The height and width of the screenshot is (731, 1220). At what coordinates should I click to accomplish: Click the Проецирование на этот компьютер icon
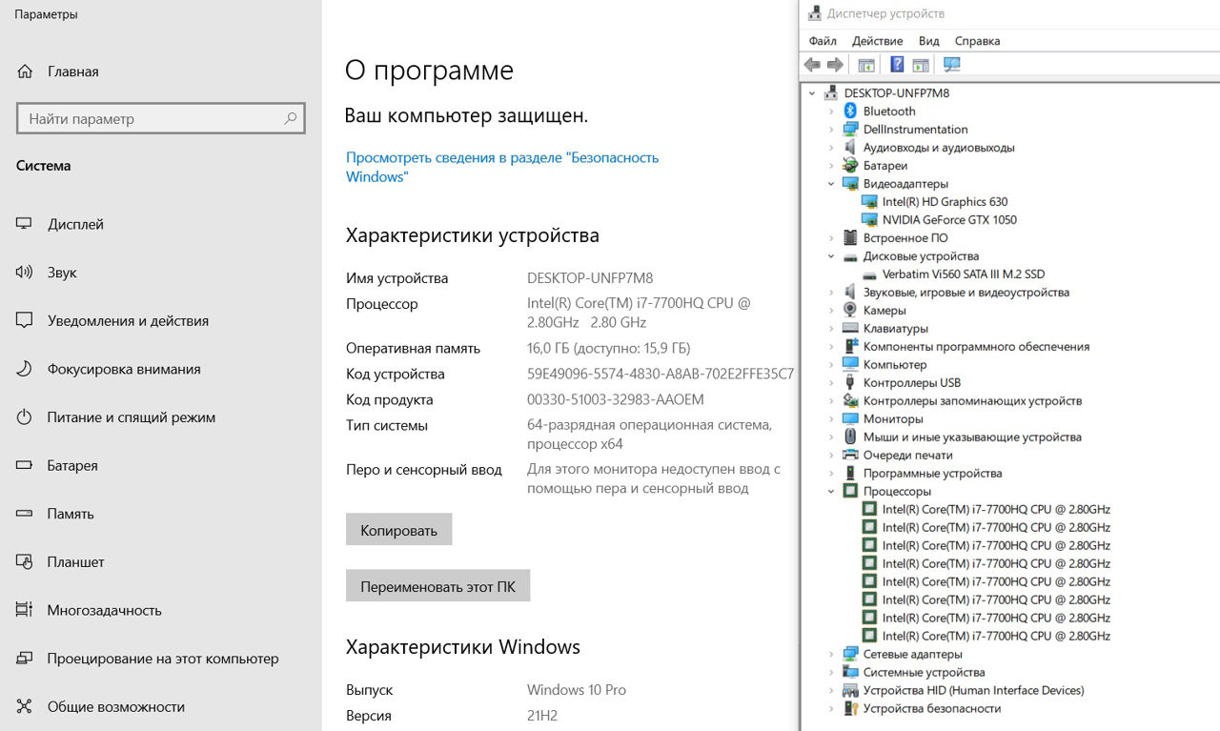coord(25,659)
